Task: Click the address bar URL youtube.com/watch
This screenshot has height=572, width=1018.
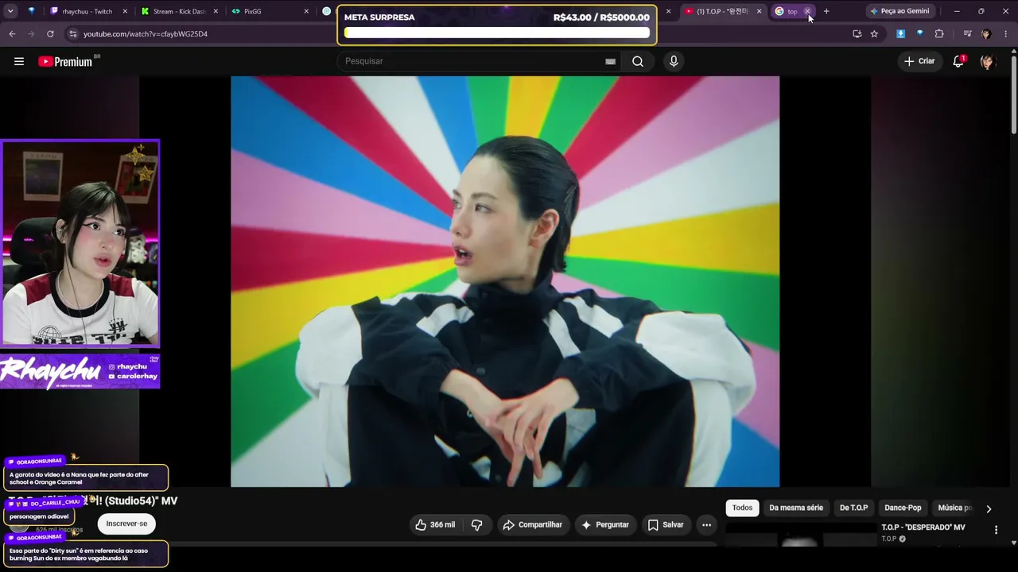Action: tap(146, 34)
